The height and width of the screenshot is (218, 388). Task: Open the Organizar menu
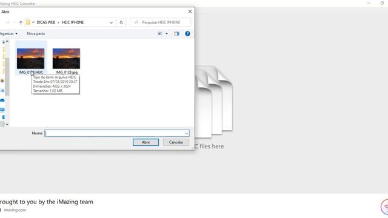click(x=8, y=34)
